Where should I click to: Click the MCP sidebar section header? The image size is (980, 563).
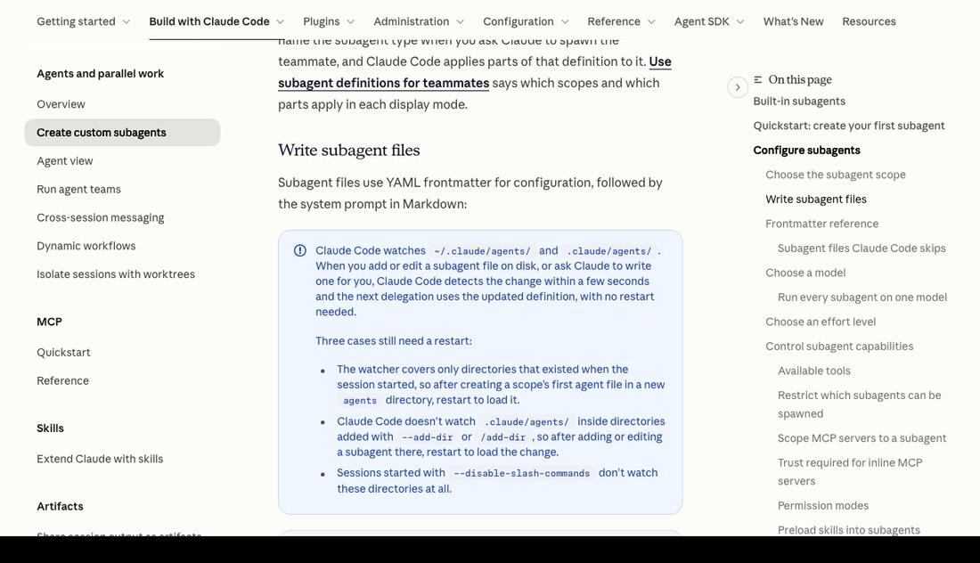49,322
